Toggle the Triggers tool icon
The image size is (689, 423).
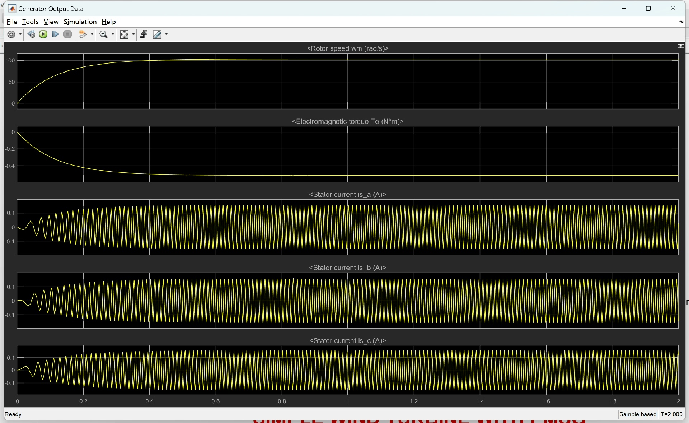pos(144,34)
